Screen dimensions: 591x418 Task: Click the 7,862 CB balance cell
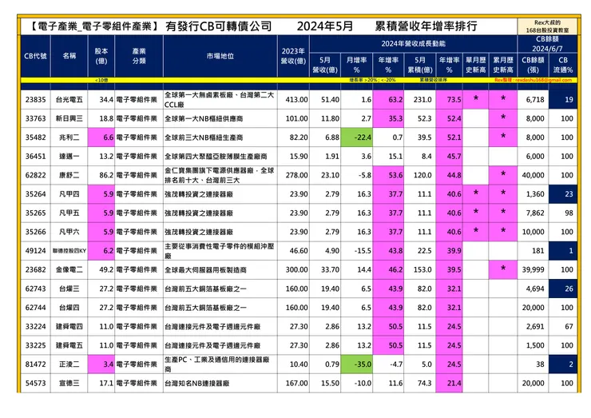[x=533, y=213]
